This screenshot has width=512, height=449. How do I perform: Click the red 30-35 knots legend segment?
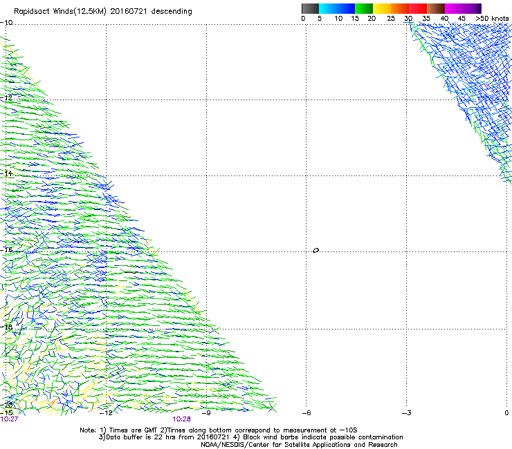click(x=418, y=8)
